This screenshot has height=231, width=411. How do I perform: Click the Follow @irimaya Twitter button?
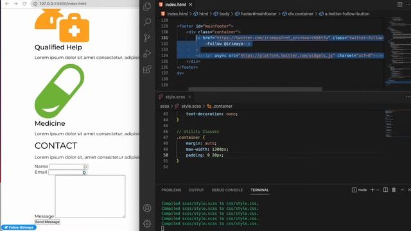point(19,227)
